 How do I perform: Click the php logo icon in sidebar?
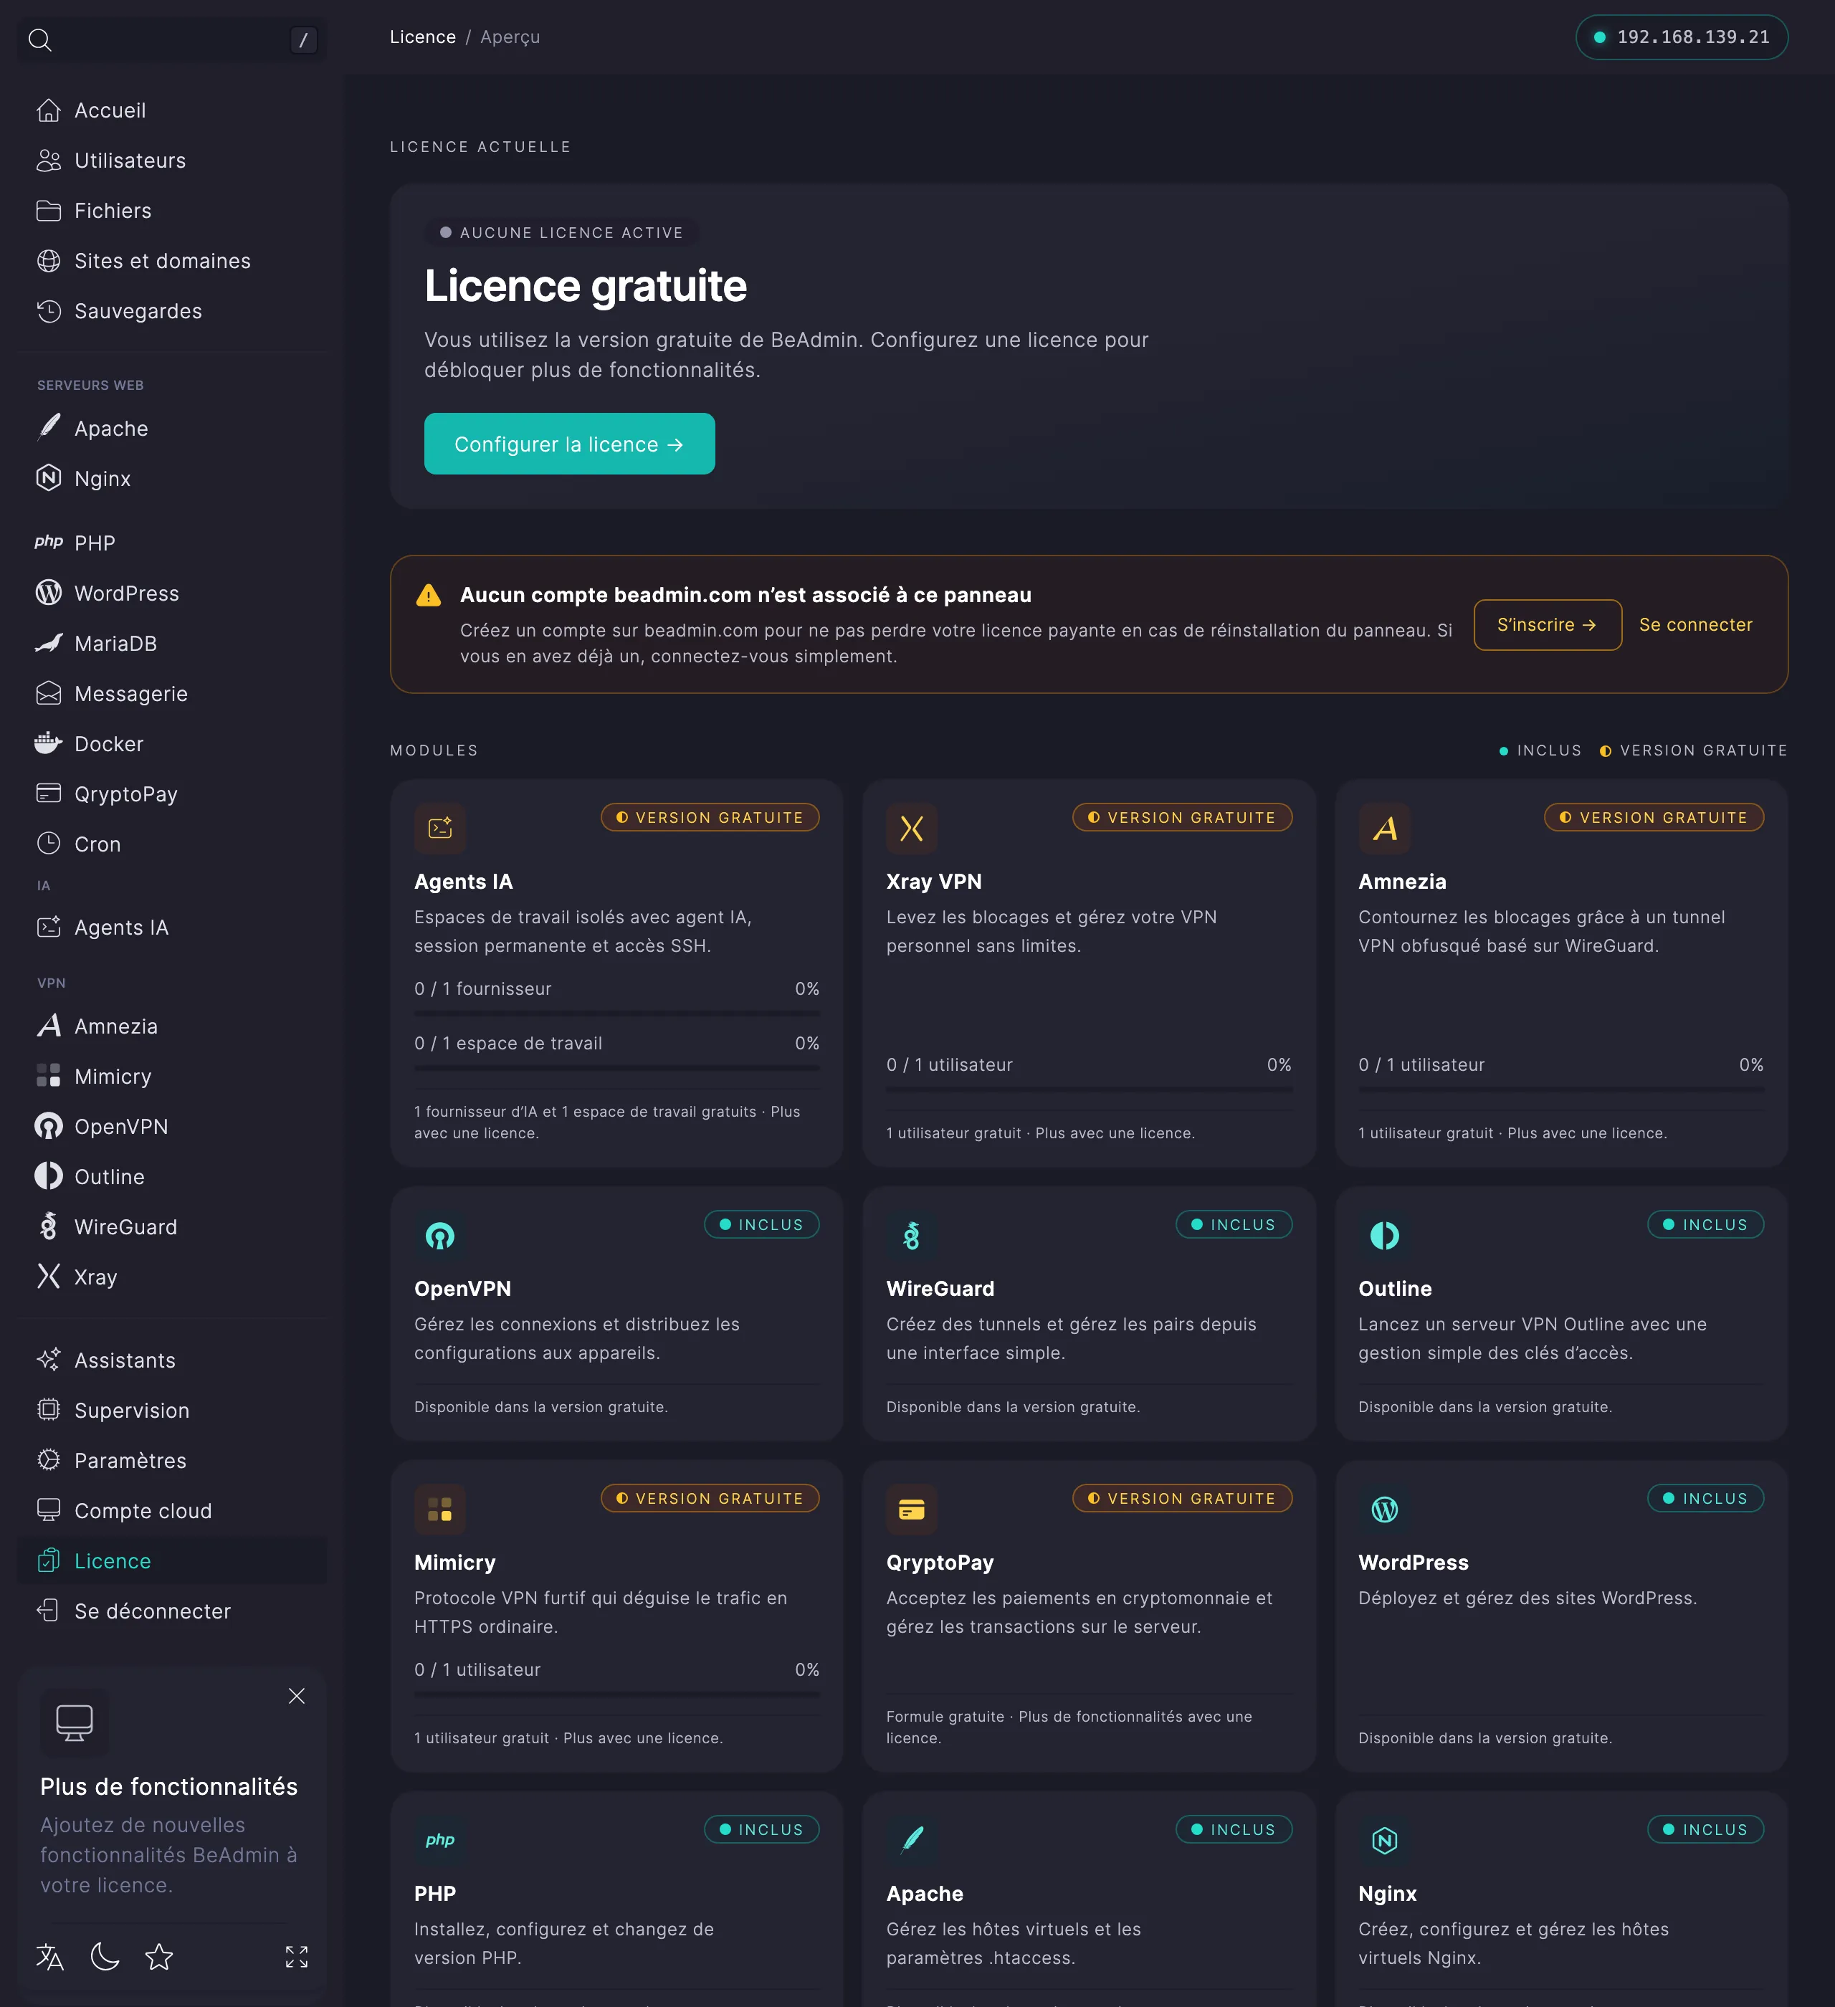(x=49, y=543)
